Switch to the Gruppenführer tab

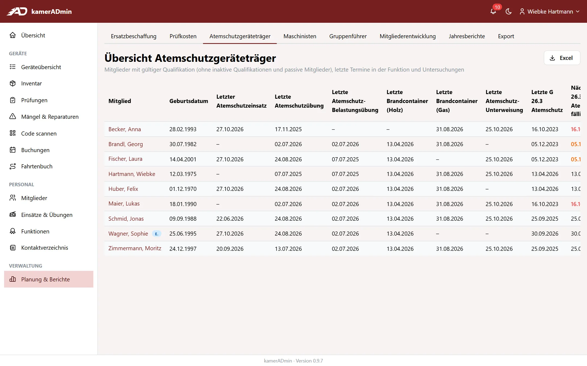coord(348,36)
